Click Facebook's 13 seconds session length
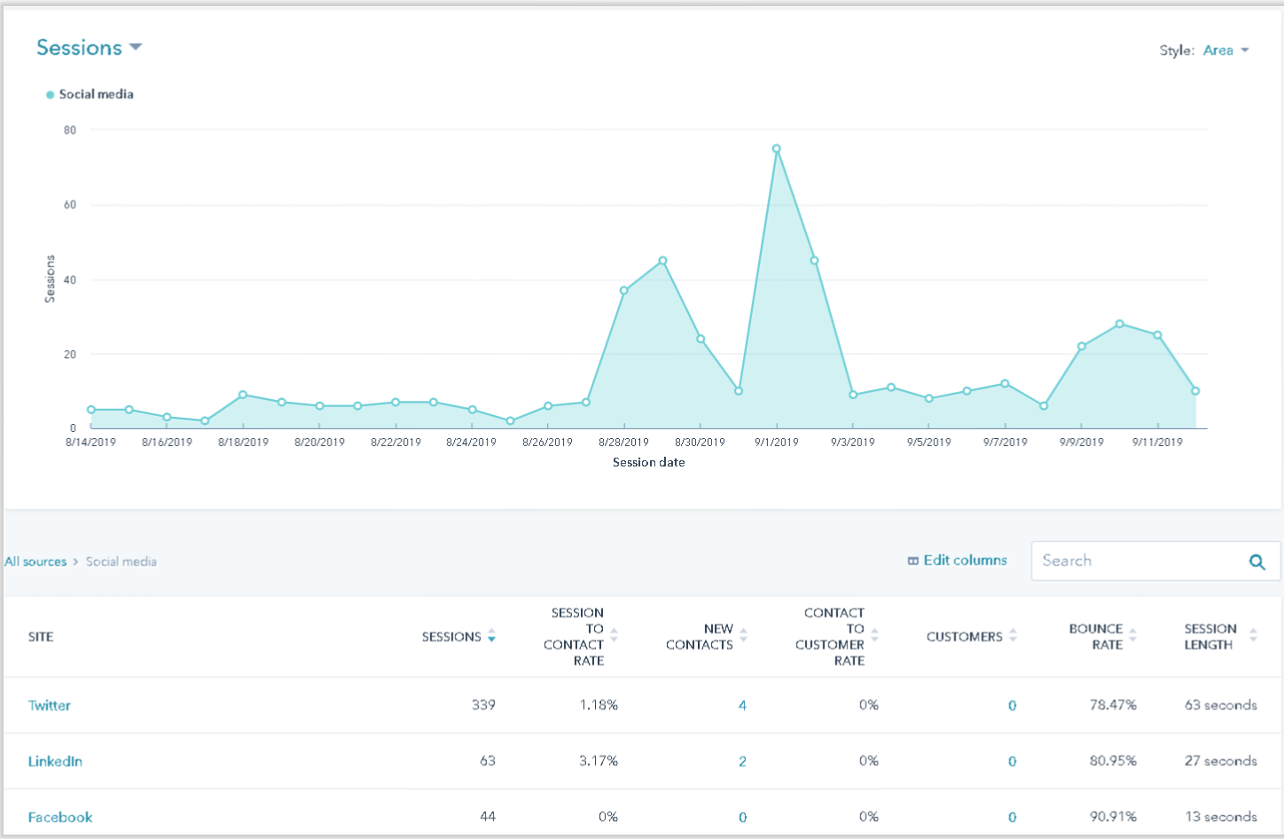Image resolution: width=1284 pixels, height=839 pixels. pos(1221,817)
